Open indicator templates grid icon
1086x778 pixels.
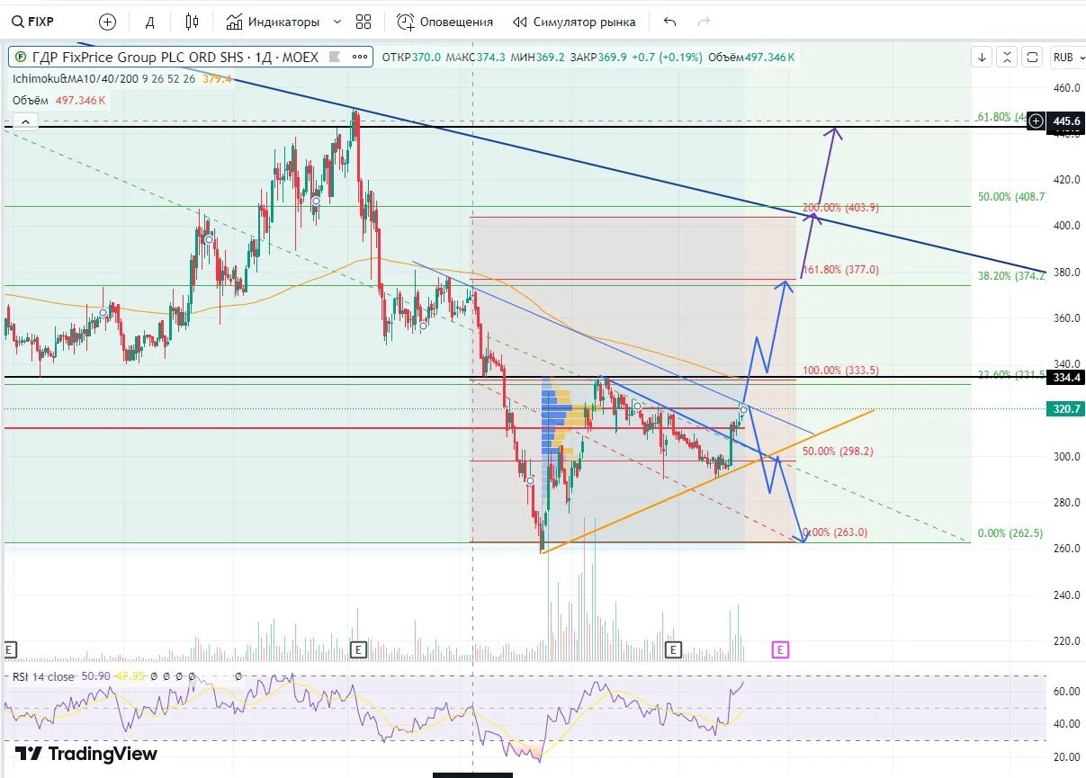pos(363,22)
